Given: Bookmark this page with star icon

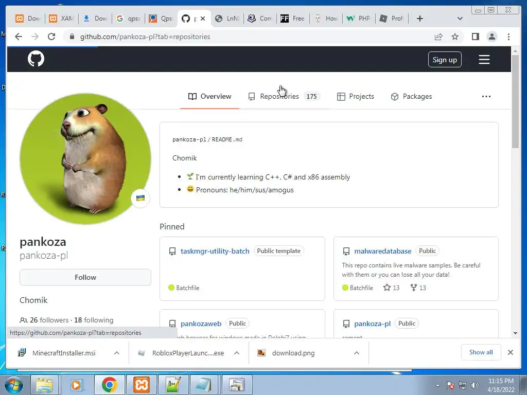Looking at the screenshot, I should point(455,37).
